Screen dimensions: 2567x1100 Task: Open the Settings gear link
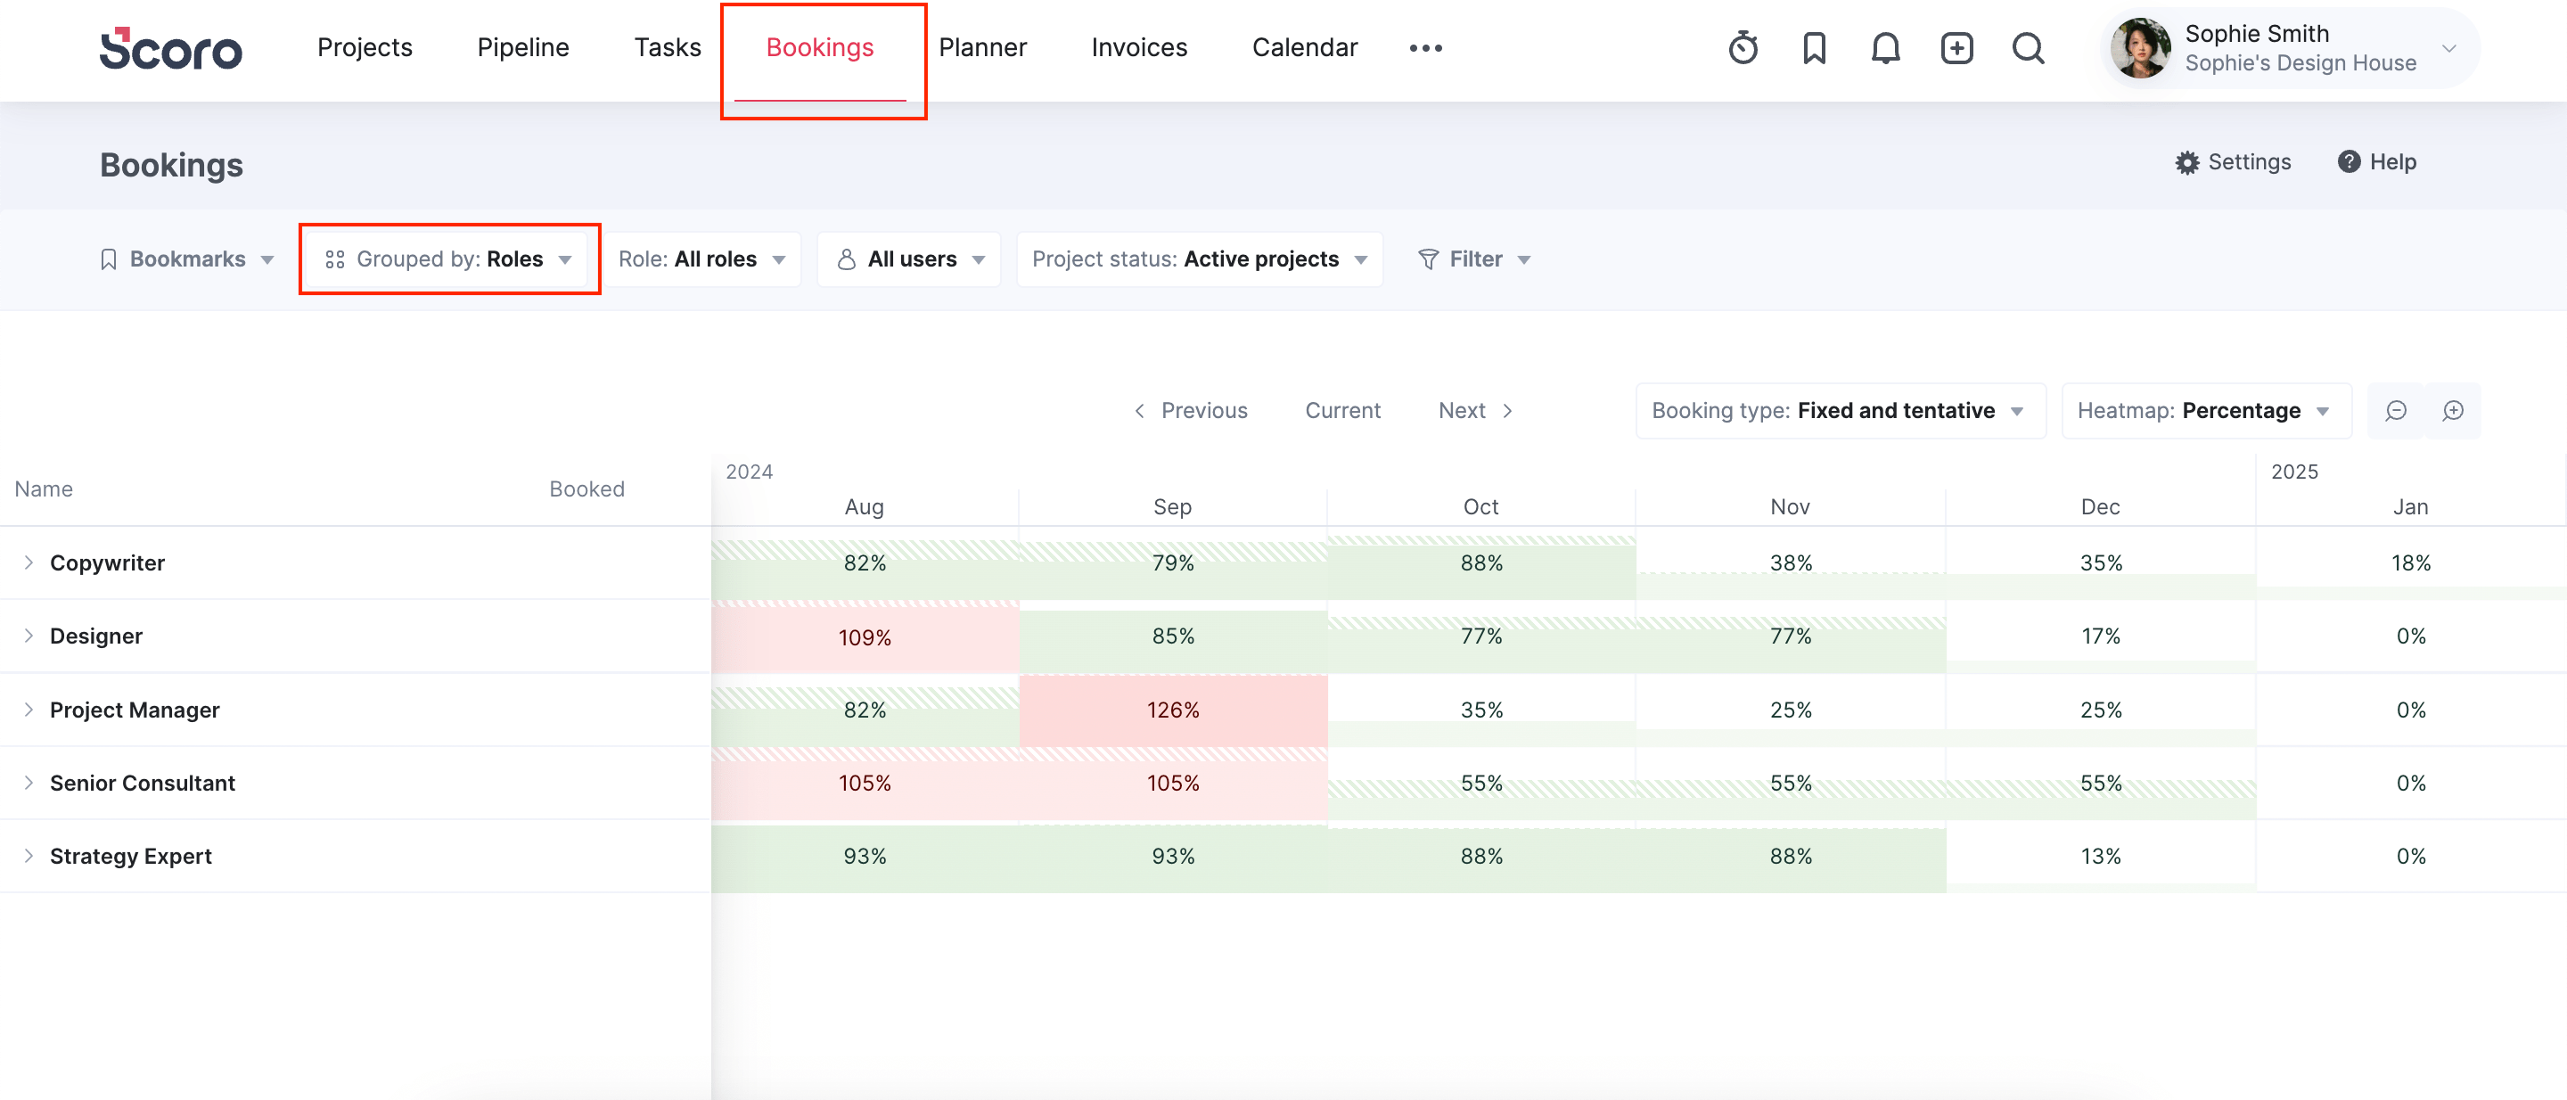tap(2232, 161)
